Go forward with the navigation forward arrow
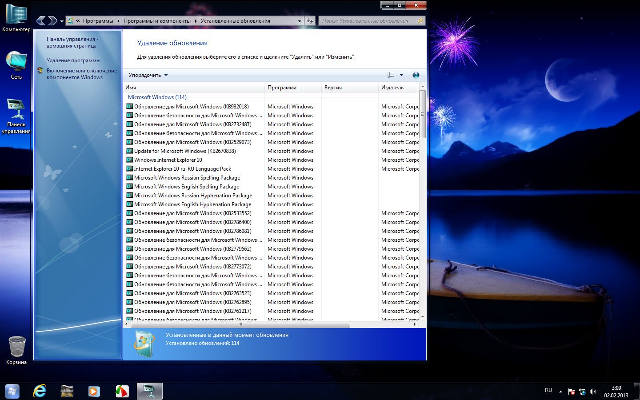Viewport: 640px width, 400px height. pos(52,20)
